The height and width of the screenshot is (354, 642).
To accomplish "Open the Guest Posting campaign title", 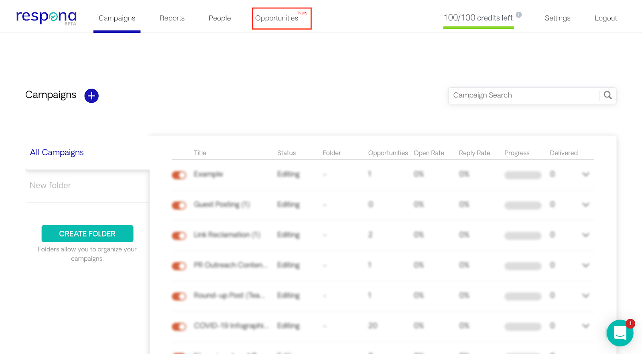I will coord(222,204).
